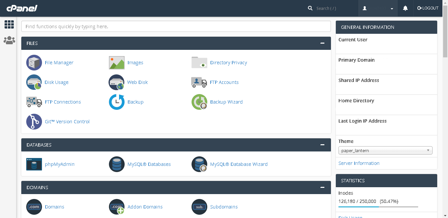The height and width of the screenshot is (218, 448).
Task: Click the Home Directory label
Action: coord(356,101)
